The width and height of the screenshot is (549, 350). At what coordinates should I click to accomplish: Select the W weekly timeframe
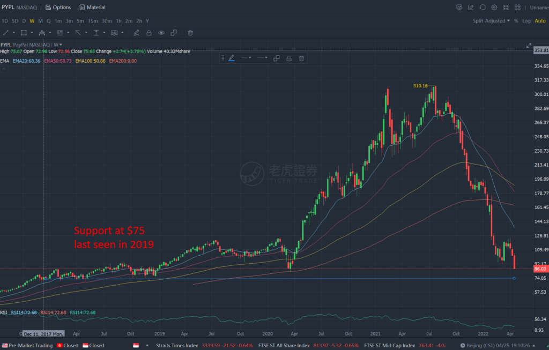32,21
